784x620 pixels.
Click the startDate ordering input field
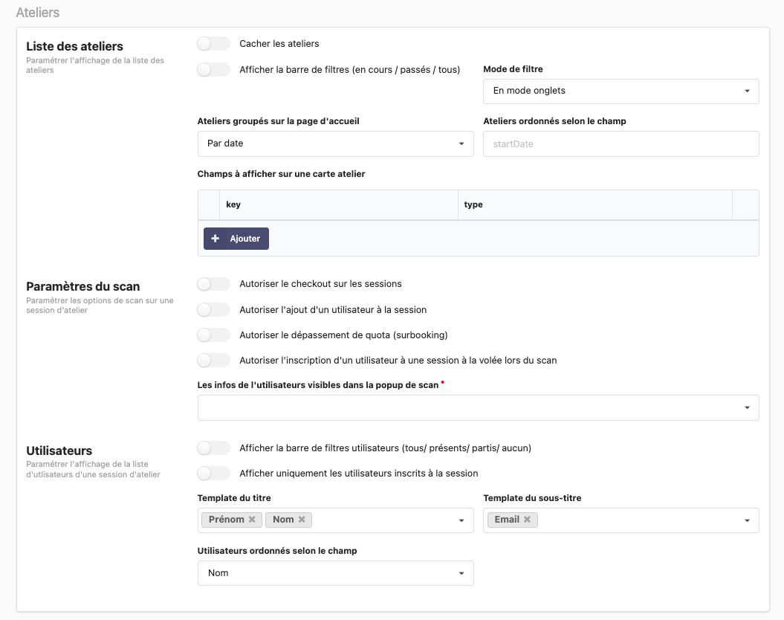(x=621, y=143)
